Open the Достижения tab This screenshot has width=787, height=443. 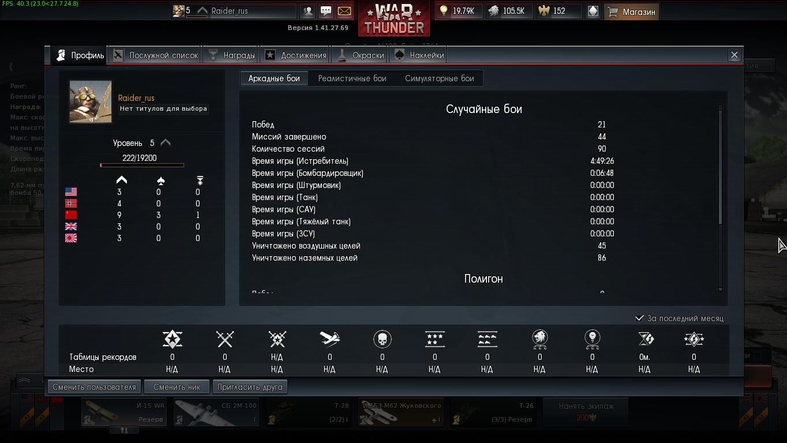(295, 55)
